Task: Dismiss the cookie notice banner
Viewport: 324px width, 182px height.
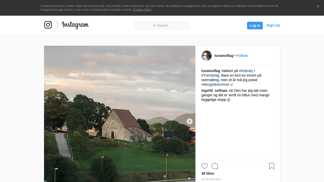Action: (318, 6)
